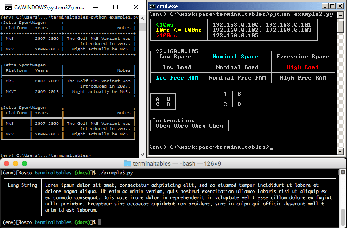Click the 'Platform' header in the first ASCII table
Viewport: 347px width, 228px height.
tap(16, 28)
